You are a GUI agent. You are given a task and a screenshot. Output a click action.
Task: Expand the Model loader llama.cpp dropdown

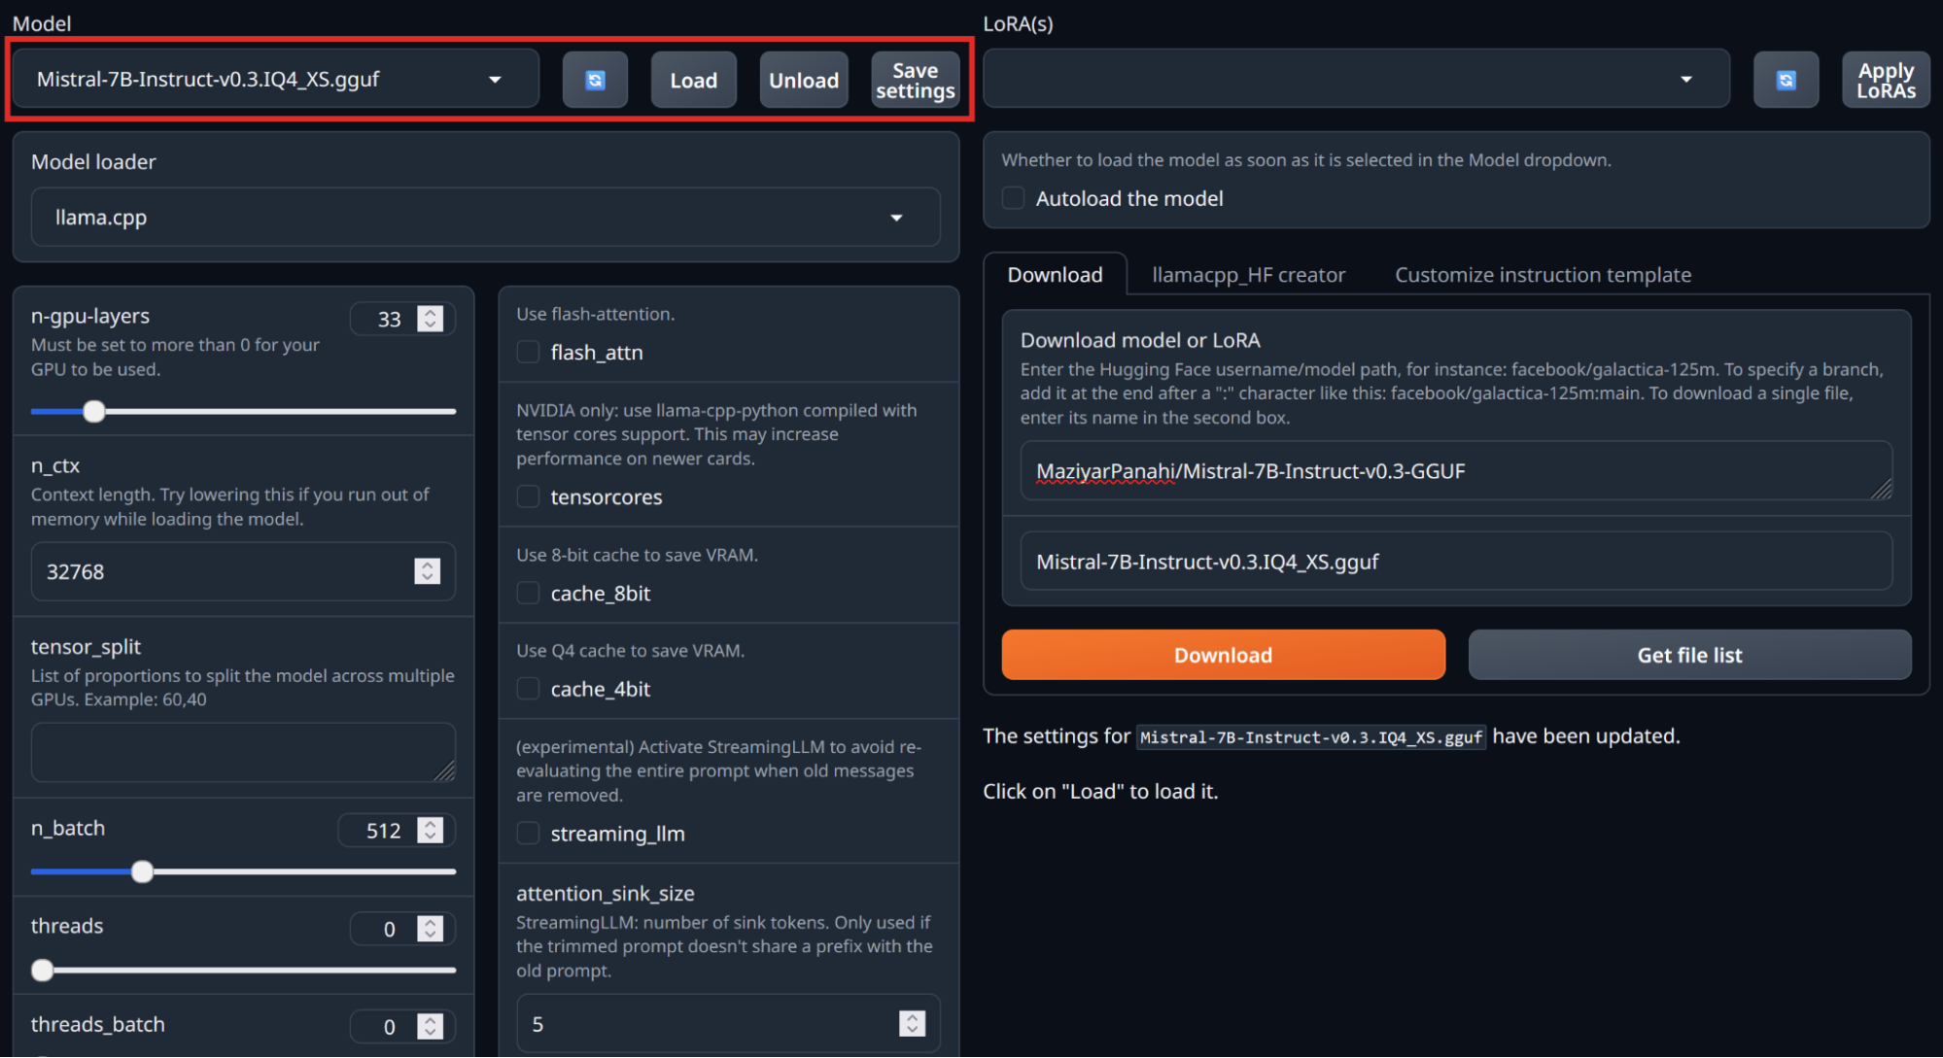pyautogui.click(x=485, y=218)
